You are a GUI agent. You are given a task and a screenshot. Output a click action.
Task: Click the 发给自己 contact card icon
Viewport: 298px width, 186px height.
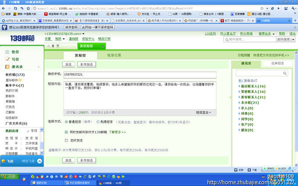(x=241, y=81)
